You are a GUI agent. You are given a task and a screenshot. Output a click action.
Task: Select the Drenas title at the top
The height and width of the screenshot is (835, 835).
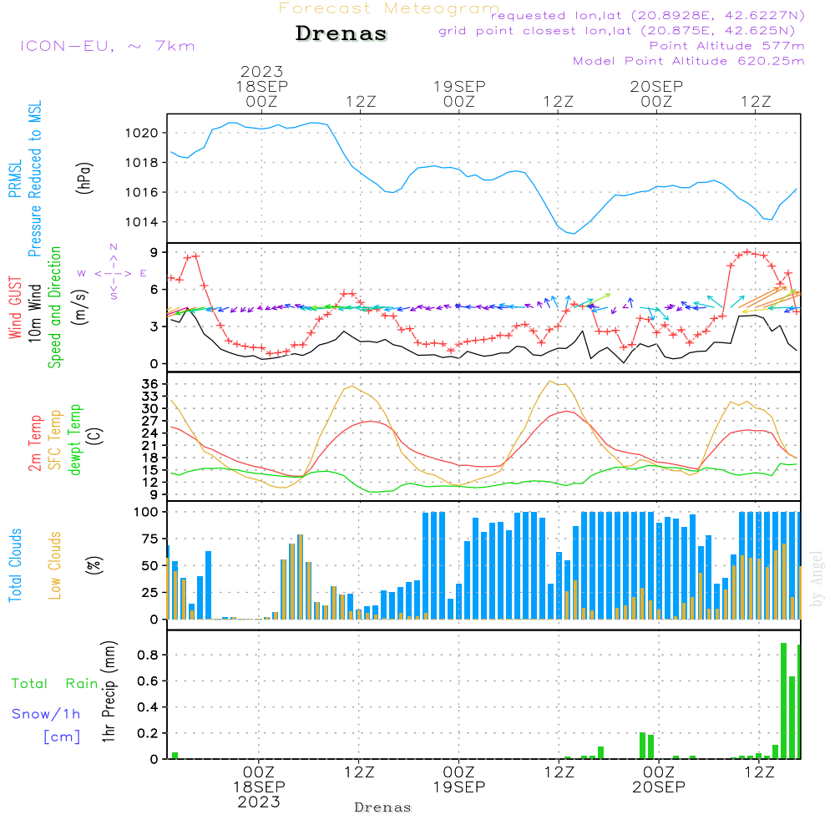click(x=342, y=34)
